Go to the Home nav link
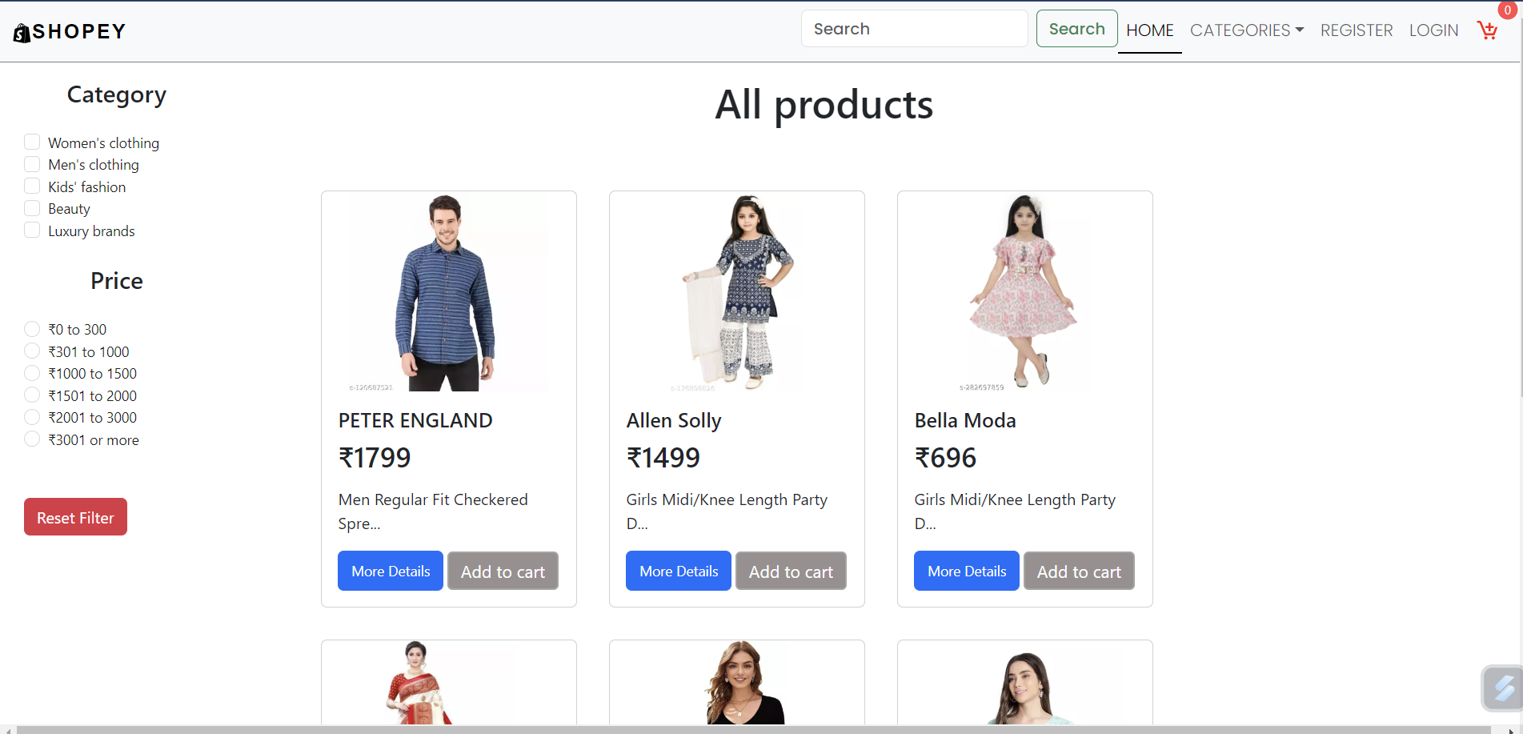The image size is (1523, 734). (x=1149, y=30)
